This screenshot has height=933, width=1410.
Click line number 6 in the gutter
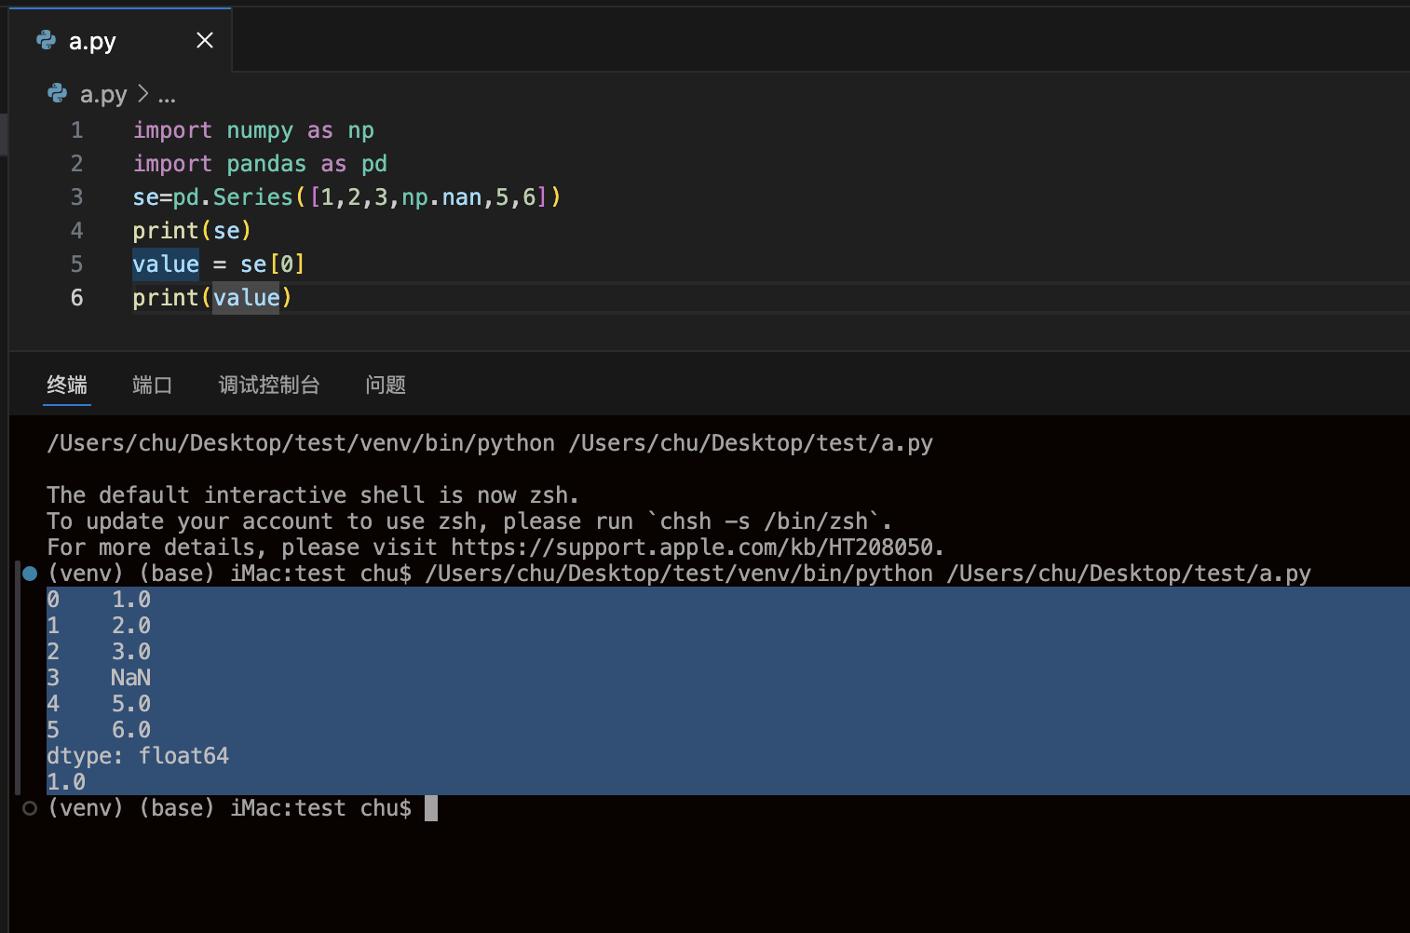(77, 298)
